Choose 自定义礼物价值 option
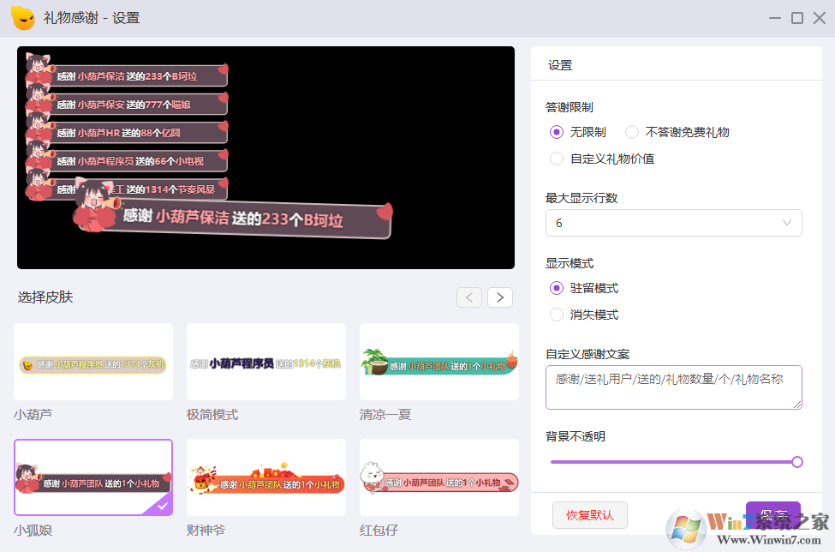 [x=556, y=159]
